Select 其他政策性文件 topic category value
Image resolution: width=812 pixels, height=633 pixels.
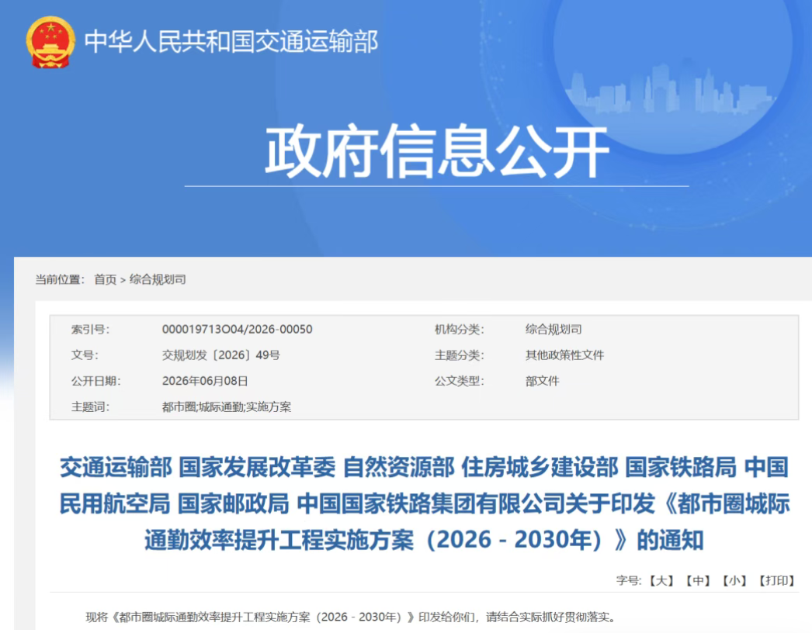[565, 355]
